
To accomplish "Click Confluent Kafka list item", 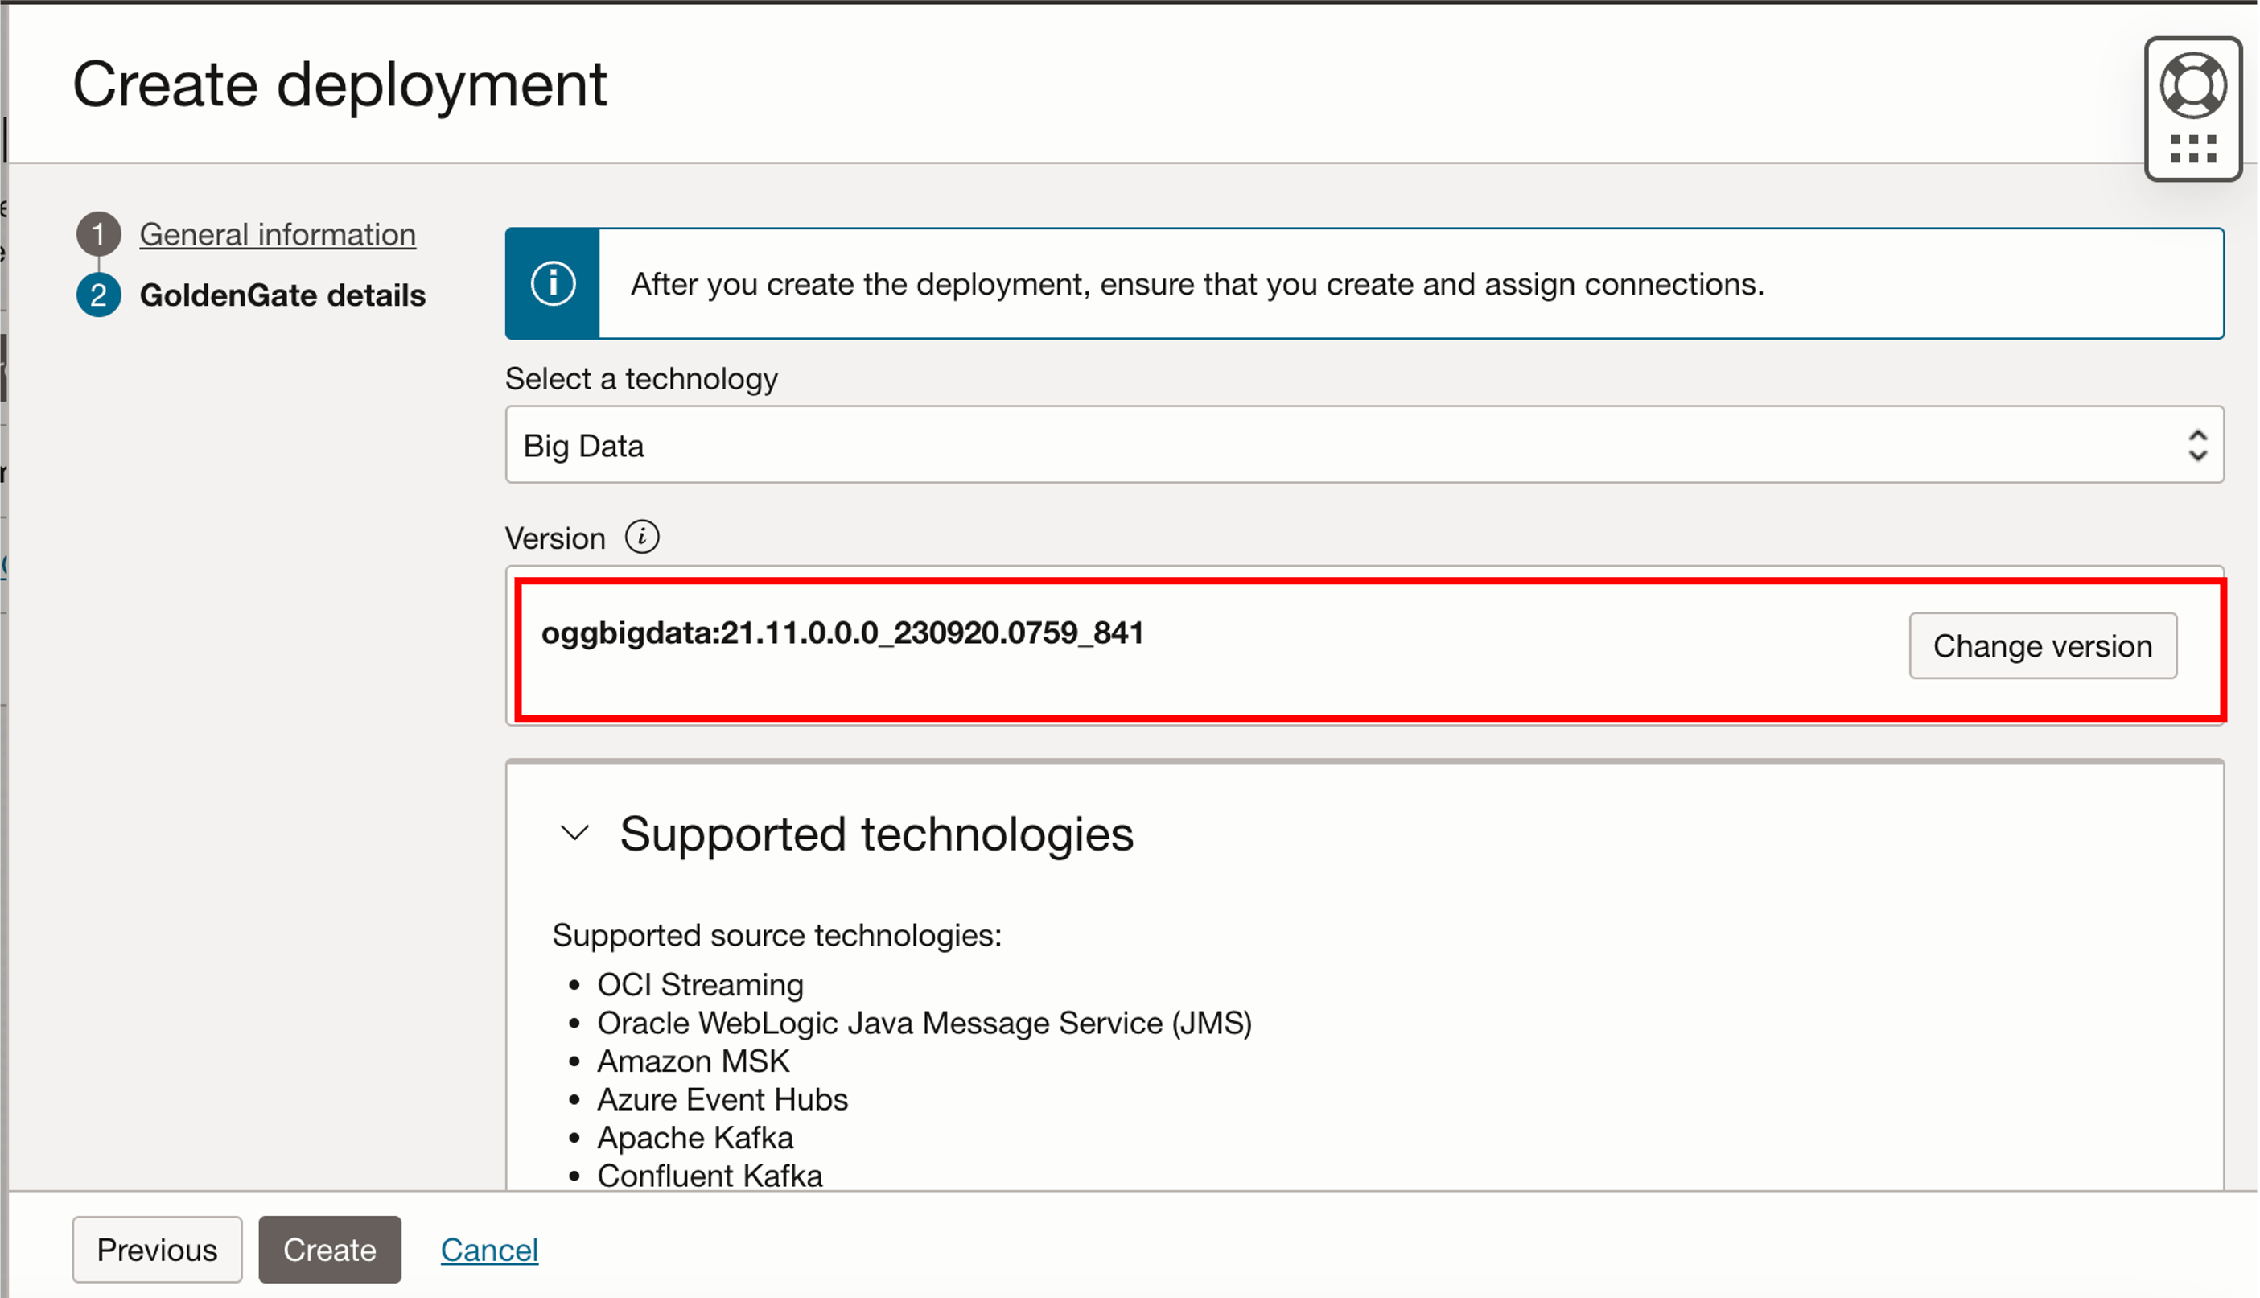I will 710,1176.
